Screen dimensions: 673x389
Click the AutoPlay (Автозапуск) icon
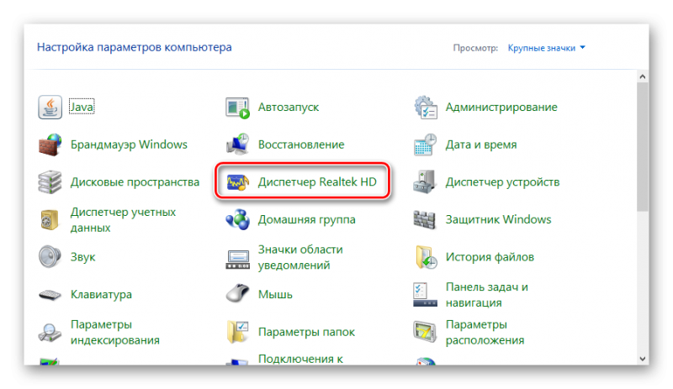(x=237, y=108)
